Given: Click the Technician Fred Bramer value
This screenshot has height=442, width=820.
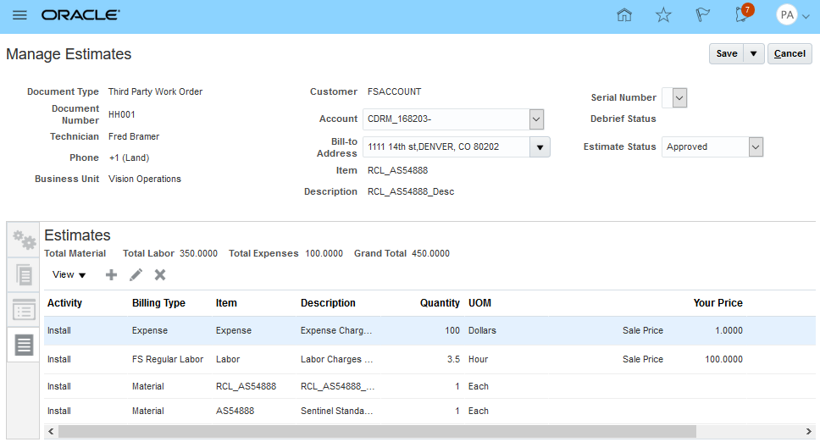Looking at the screenshot, I should 134,136.
